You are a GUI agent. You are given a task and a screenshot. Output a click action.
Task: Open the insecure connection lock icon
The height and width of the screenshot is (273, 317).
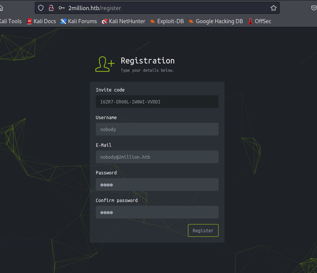tap(51, 8)
